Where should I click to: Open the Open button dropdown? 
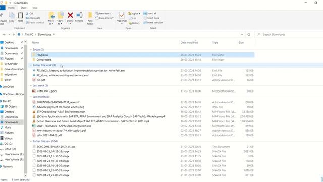[134, 14]
